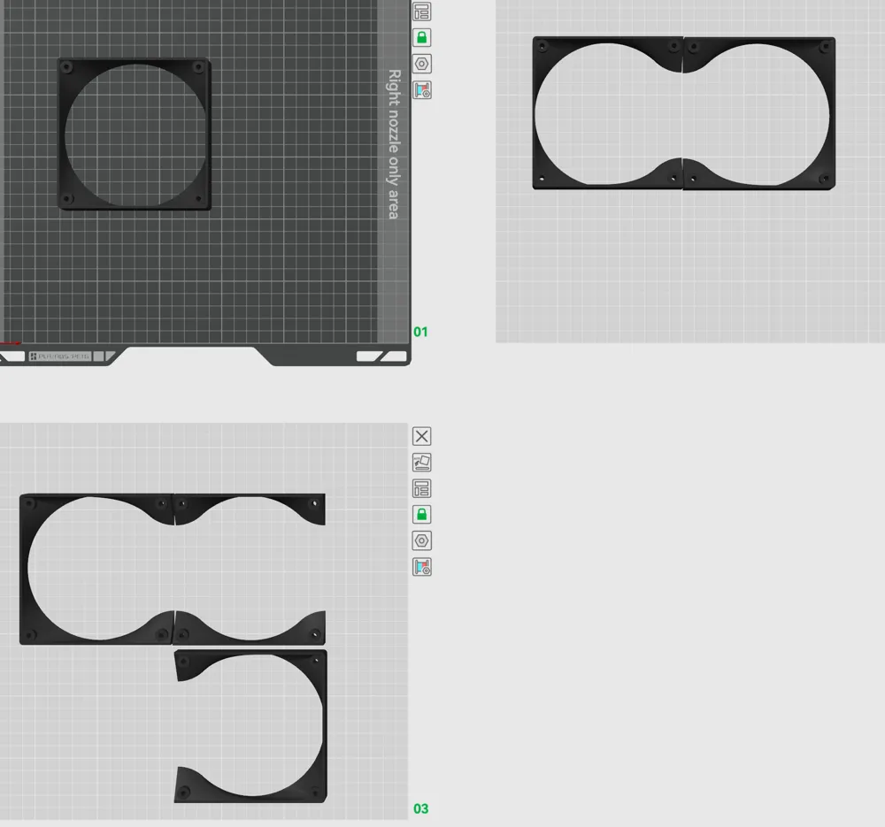
Task: Click auto-orient icon on plate 03
Action: 422,462
